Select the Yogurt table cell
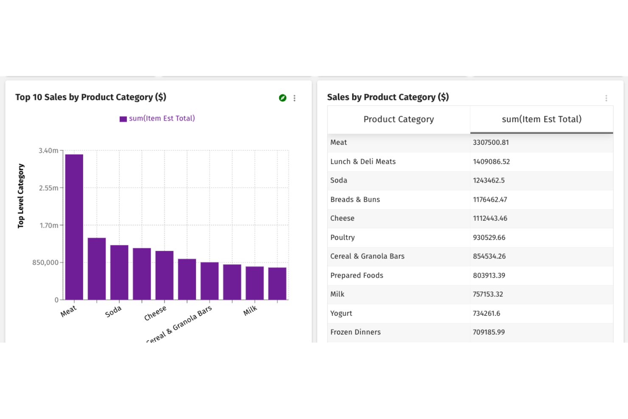 398,313
